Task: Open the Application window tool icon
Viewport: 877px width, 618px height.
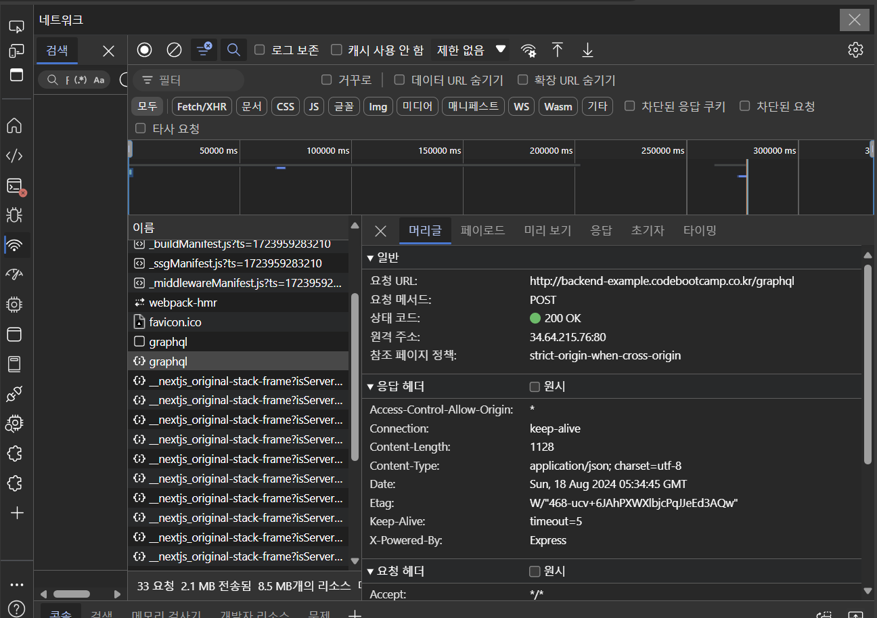Action: [14, 334]
